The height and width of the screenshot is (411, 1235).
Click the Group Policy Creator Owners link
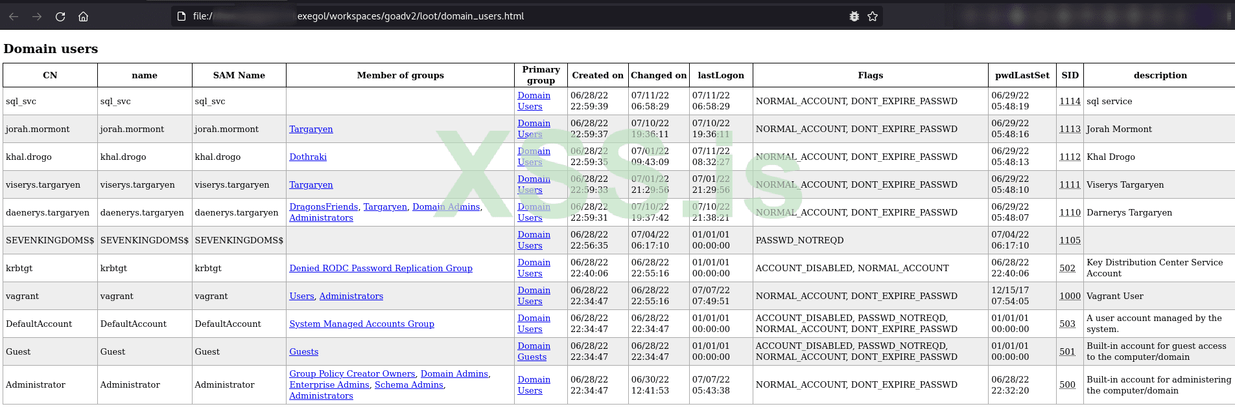pos(352,373)
